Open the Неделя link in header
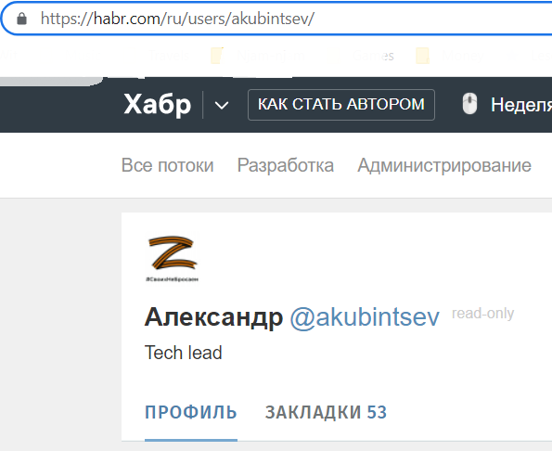The width and height of the screenshot is (552, 451). tap(521, 105)
